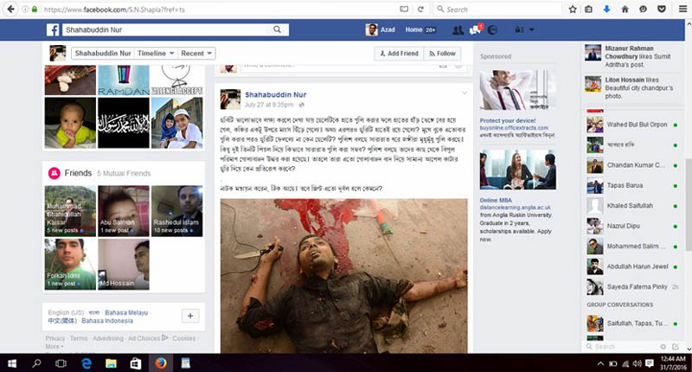
Task: Open privacy shortcuts lock icon
Action: pyautogui.click(x=520, y=29)
